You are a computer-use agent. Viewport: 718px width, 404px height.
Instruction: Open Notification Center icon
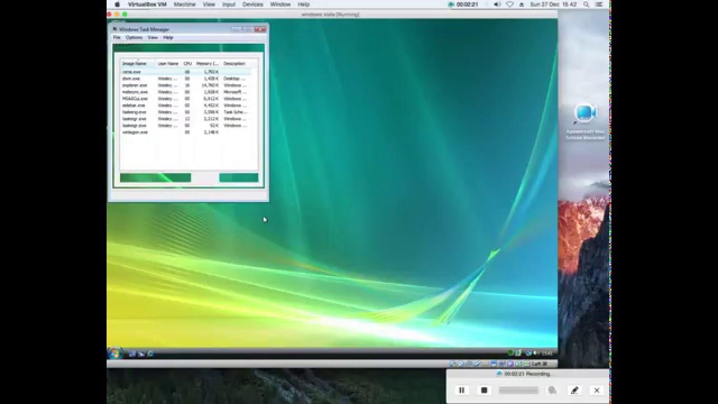click(599, 4)
